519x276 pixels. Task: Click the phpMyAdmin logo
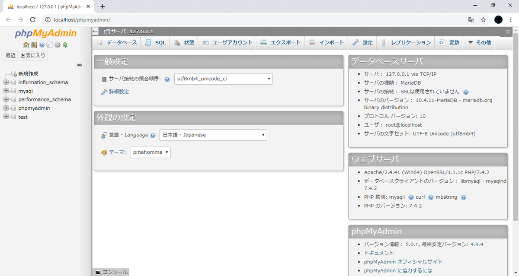click(46, 34)
